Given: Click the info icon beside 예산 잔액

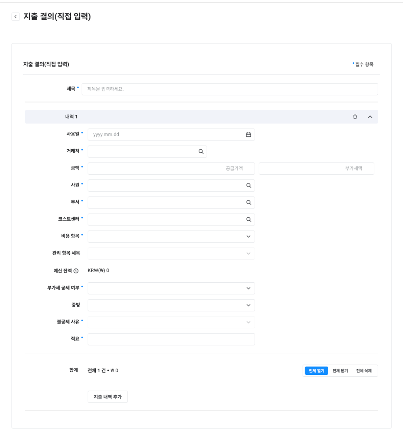Looking at the screenshot, I should 76,271.
